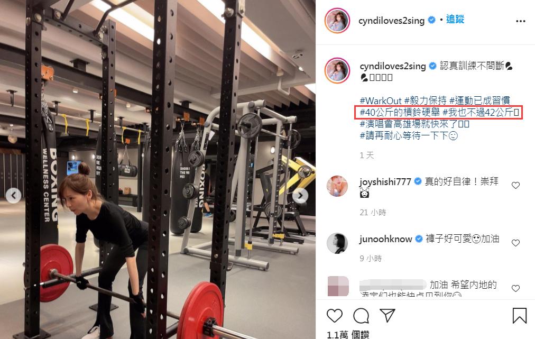Open hashtag #40公斤的槓鈴硬舉
This screenshot has width=535, height=339.
tap(400, 112)
